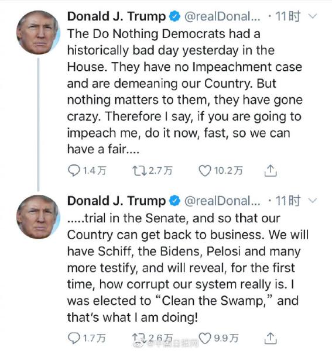Open profile picture on the first tweet
The image size is (332, 351).
(x=38, y=32)
